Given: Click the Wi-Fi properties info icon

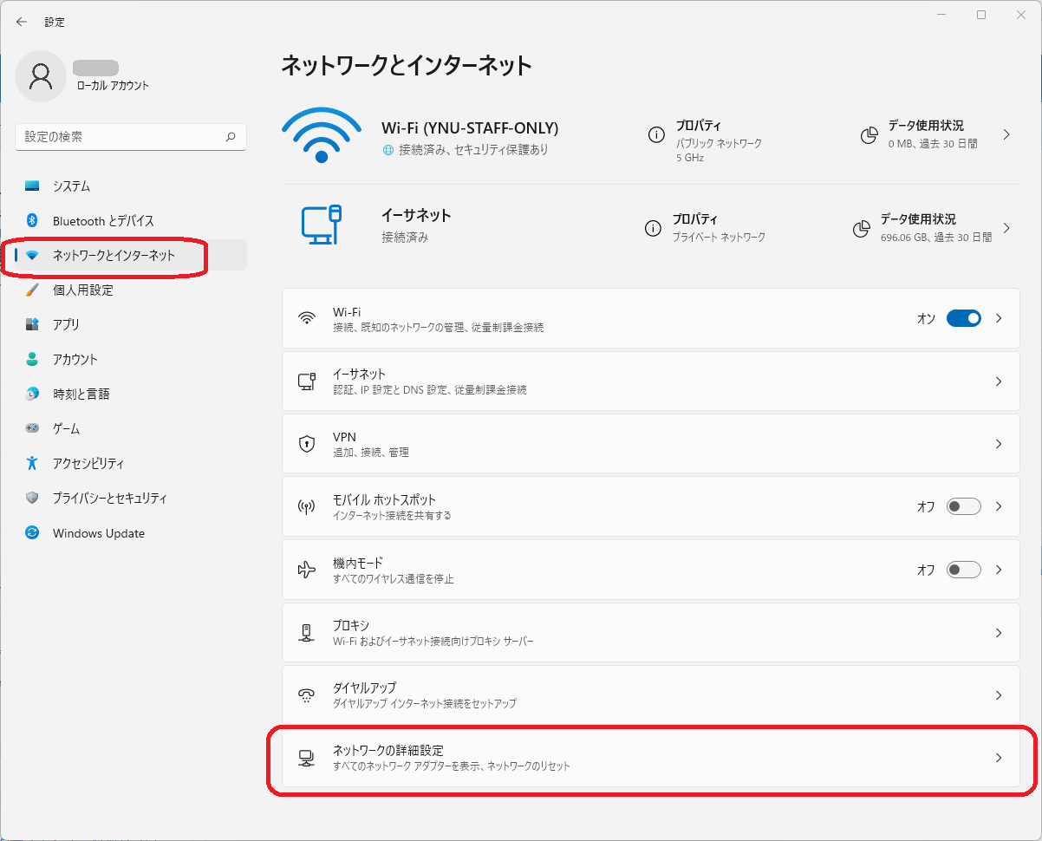Looking at the screenshot, I should click(x=656, y=134).
